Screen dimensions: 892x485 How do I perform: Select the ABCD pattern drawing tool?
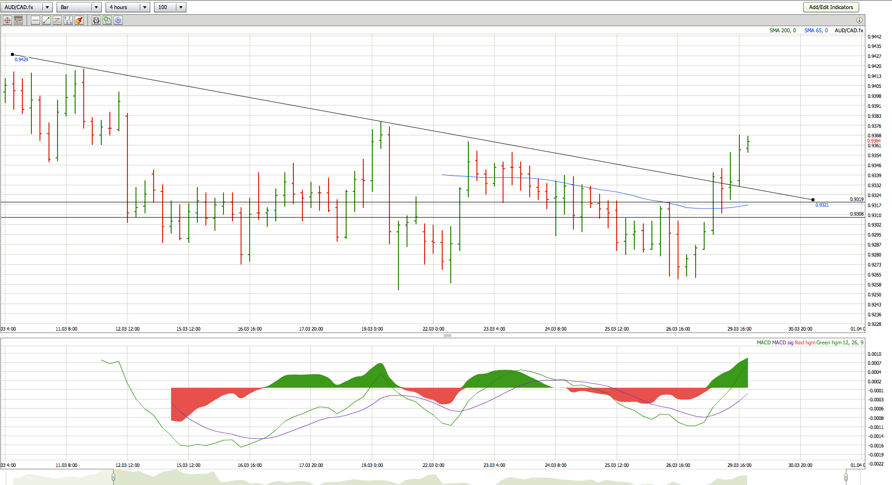[68, 20]
